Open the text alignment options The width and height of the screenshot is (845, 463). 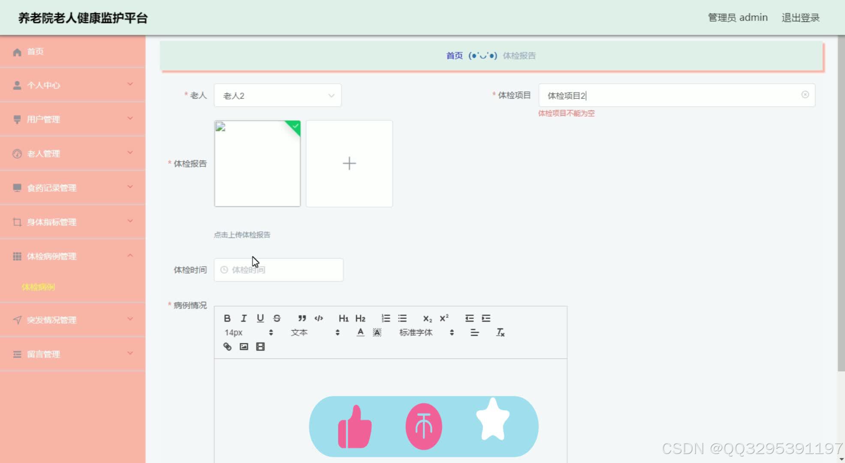coord(474,332)
